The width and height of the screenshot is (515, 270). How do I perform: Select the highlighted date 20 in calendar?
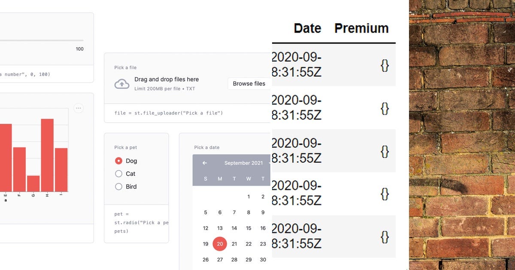(x=220, y=244)
